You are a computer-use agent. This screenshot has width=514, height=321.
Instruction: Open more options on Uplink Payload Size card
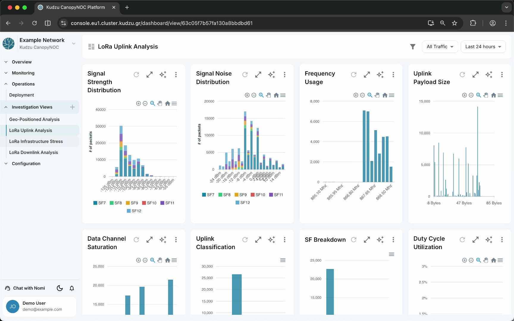pyautogui.click(x=502, y=75)
